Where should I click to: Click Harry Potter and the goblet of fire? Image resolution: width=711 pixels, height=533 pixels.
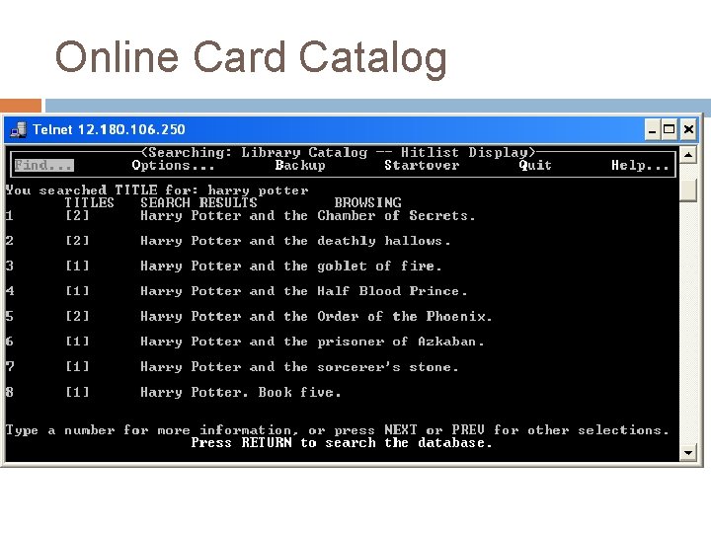290,266
